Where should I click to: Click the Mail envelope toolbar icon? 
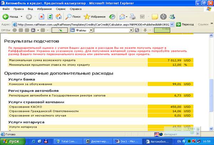tap(122, 16)
